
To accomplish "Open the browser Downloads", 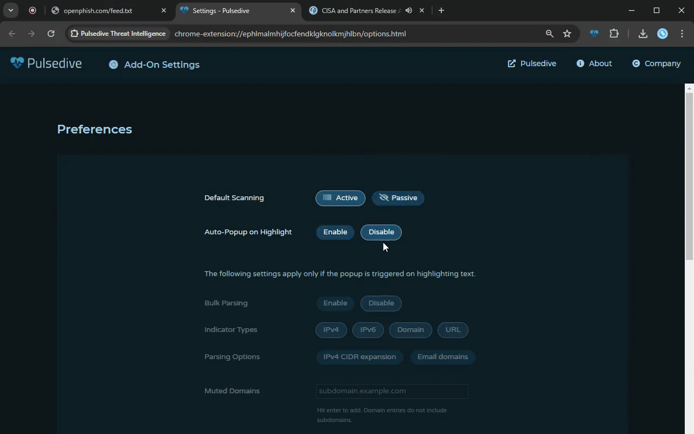I will tap(643, 34).
